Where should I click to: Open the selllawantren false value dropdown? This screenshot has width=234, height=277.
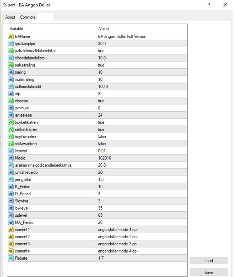[x=142, y=143]
